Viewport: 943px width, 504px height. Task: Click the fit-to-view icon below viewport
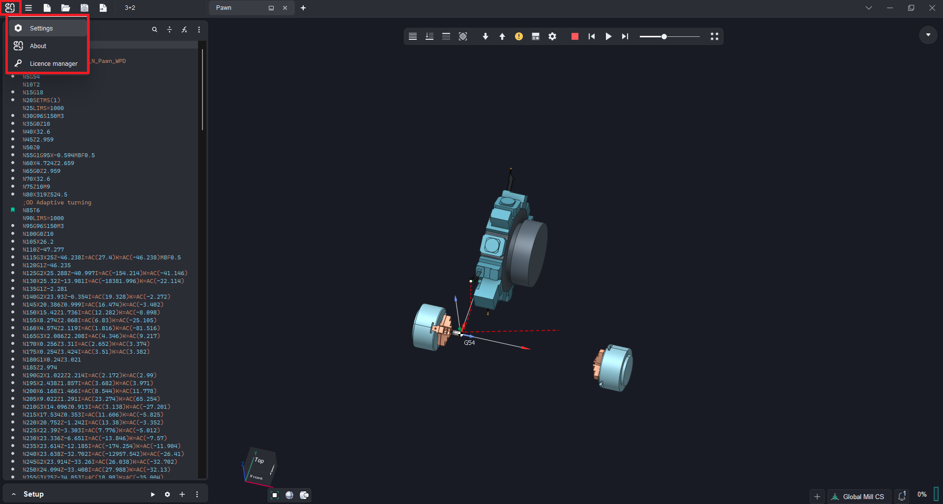275,495
